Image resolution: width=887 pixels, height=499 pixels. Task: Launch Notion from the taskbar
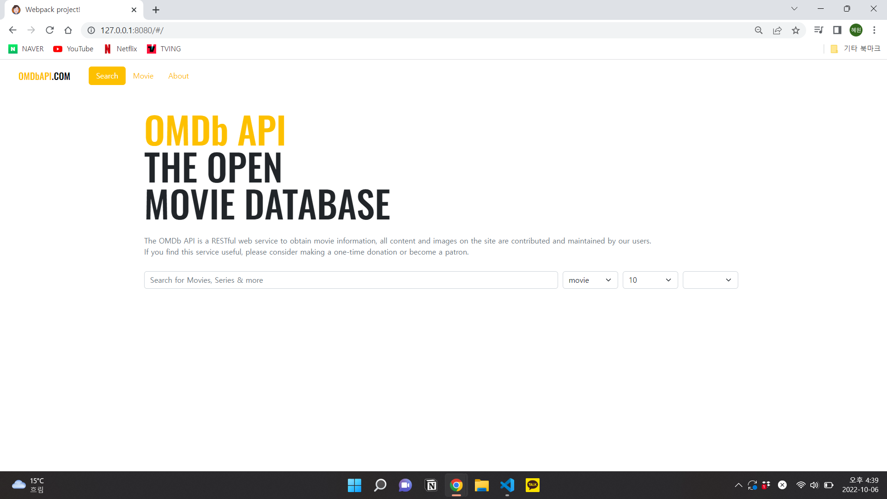pos(431,485)
